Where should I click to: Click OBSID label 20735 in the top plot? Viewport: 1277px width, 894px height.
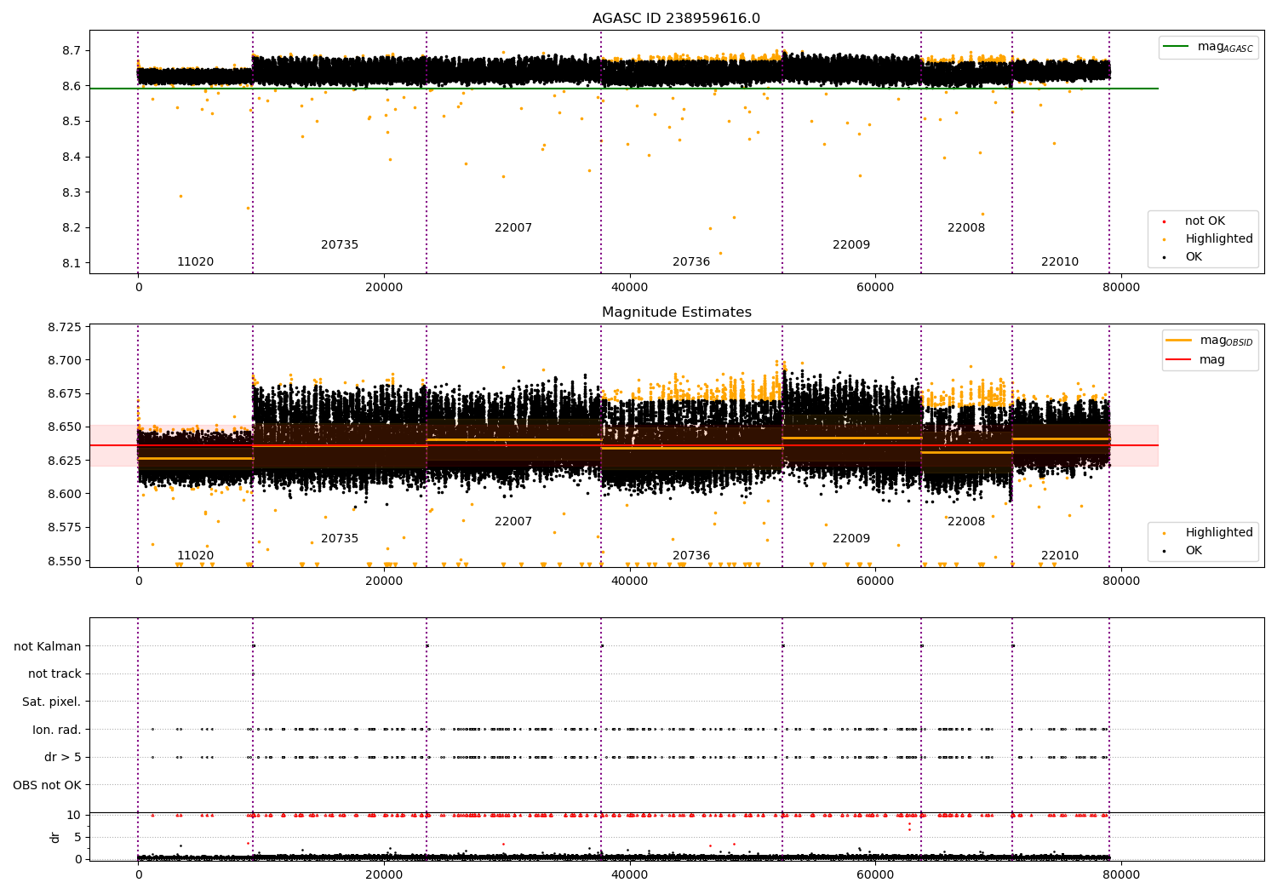tap(340, 245)
